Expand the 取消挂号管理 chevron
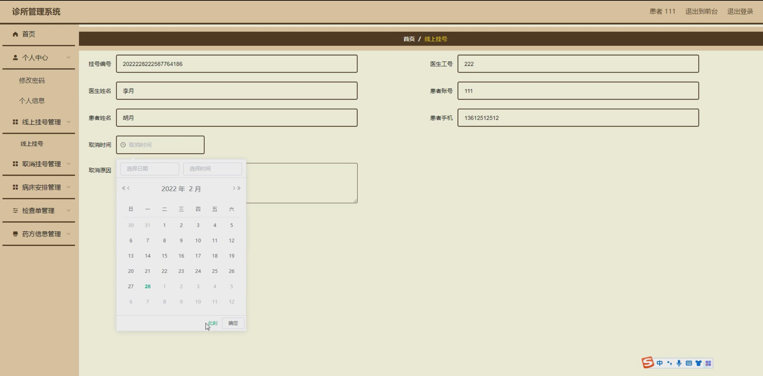The image size is (763, 376). [x=69, y=164]
